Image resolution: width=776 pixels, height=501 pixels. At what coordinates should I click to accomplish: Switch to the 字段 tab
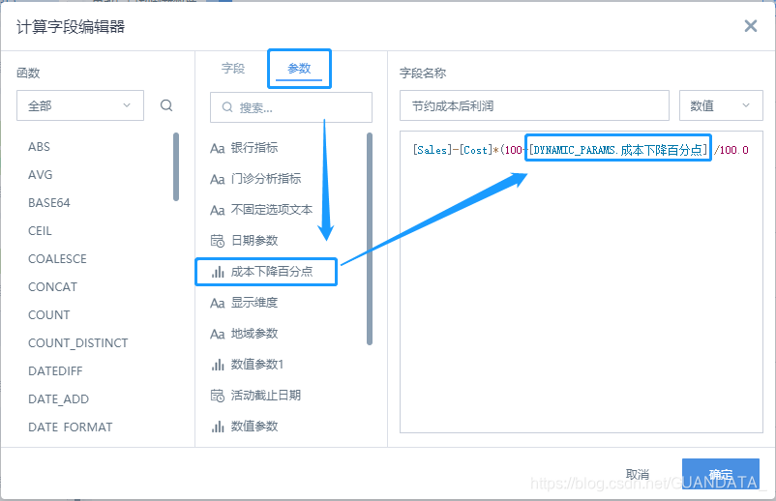pos(233,69)
